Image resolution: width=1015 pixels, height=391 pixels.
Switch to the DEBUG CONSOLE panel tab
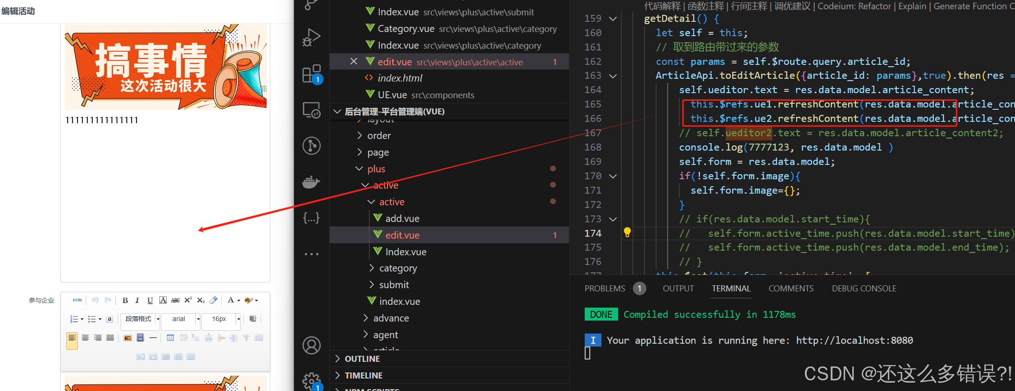(x=864, y=289)
